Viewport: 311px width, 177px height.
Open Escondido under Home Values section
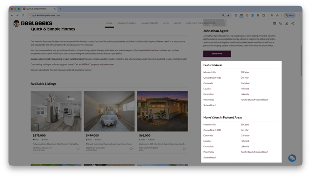coord(208,146)
